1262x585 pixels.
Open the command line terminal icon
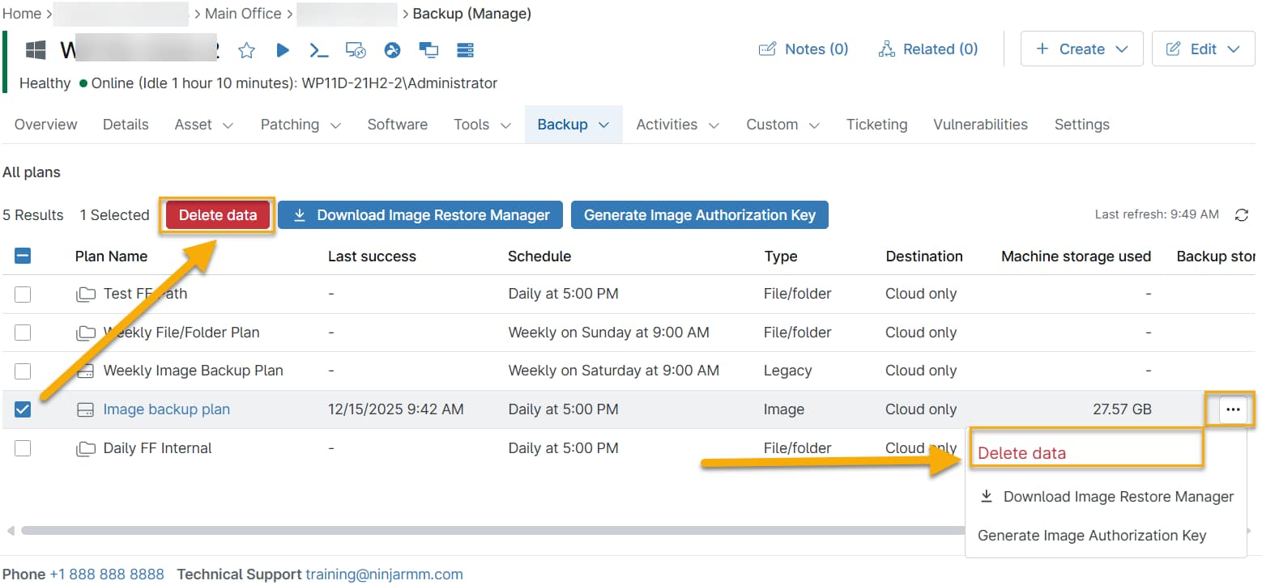coord(319,51)
